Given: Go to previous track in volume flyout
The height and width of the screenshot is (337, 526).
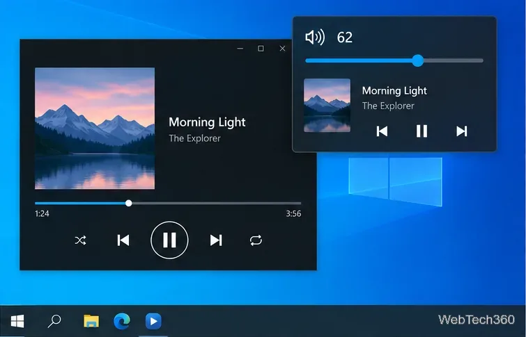Looking at the screenshot, I should tap(382, 131).
